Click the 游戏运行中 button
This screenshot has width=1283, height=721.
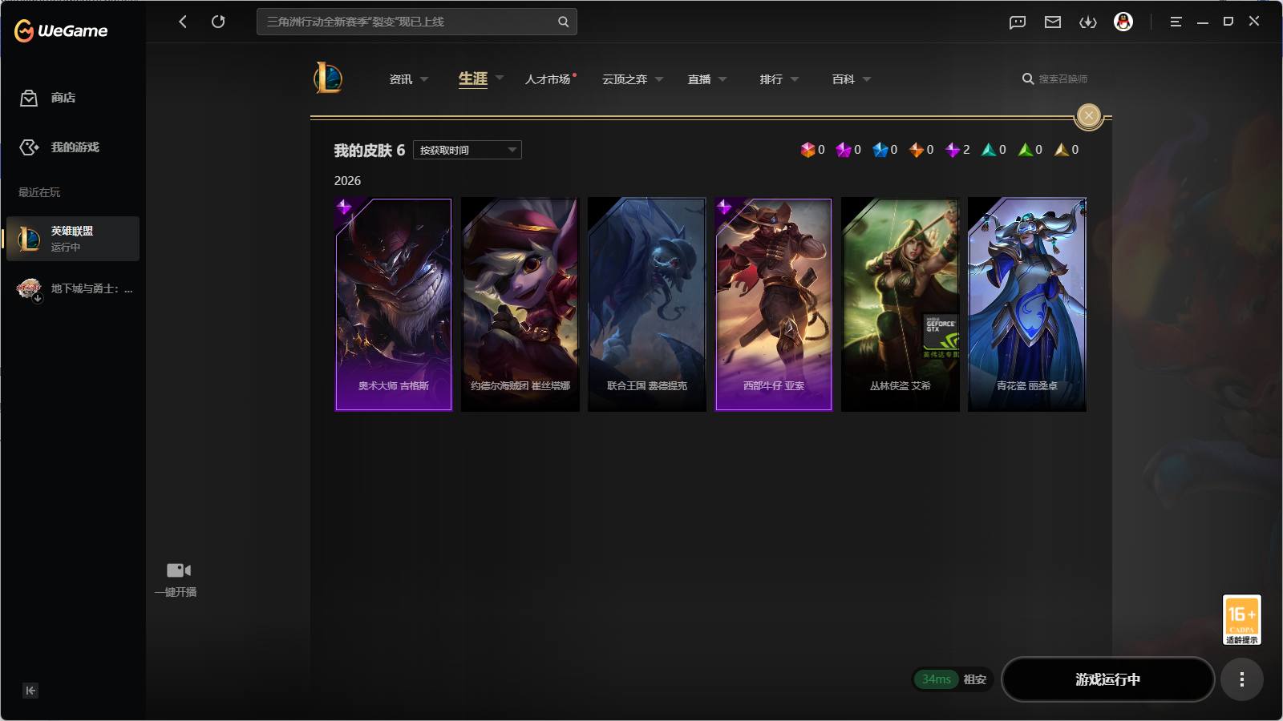1107,679
